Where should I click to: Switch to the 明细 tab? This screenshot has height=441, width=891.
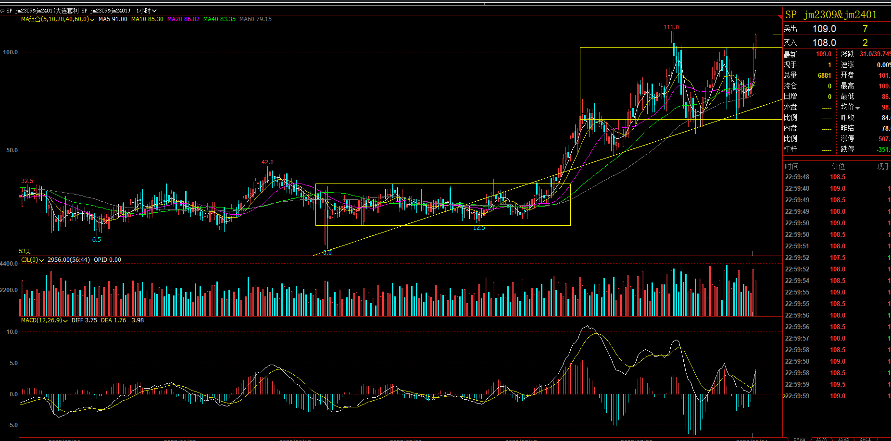799,439
